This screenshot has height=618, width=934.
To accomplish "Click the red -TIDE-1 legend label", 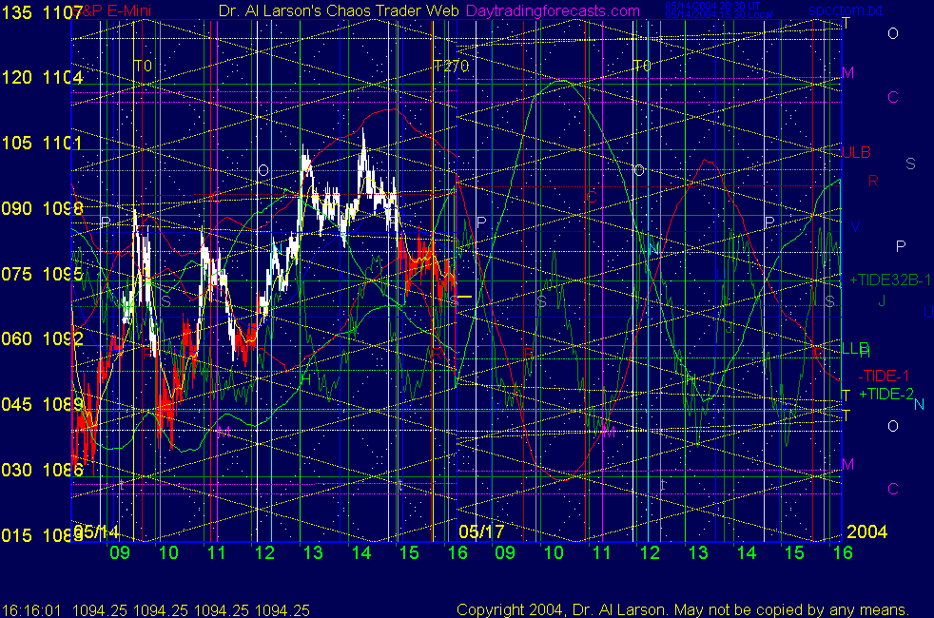I will pyautogui.click(x=884, y=376).
